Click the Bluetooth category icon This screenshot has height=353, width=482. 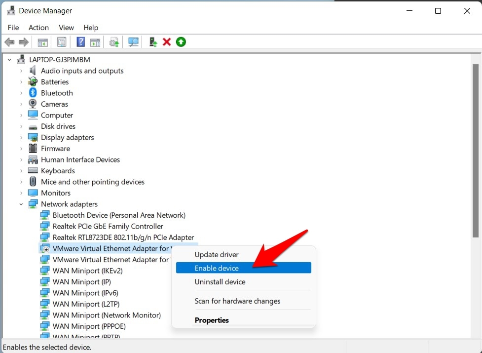point(33,93)
